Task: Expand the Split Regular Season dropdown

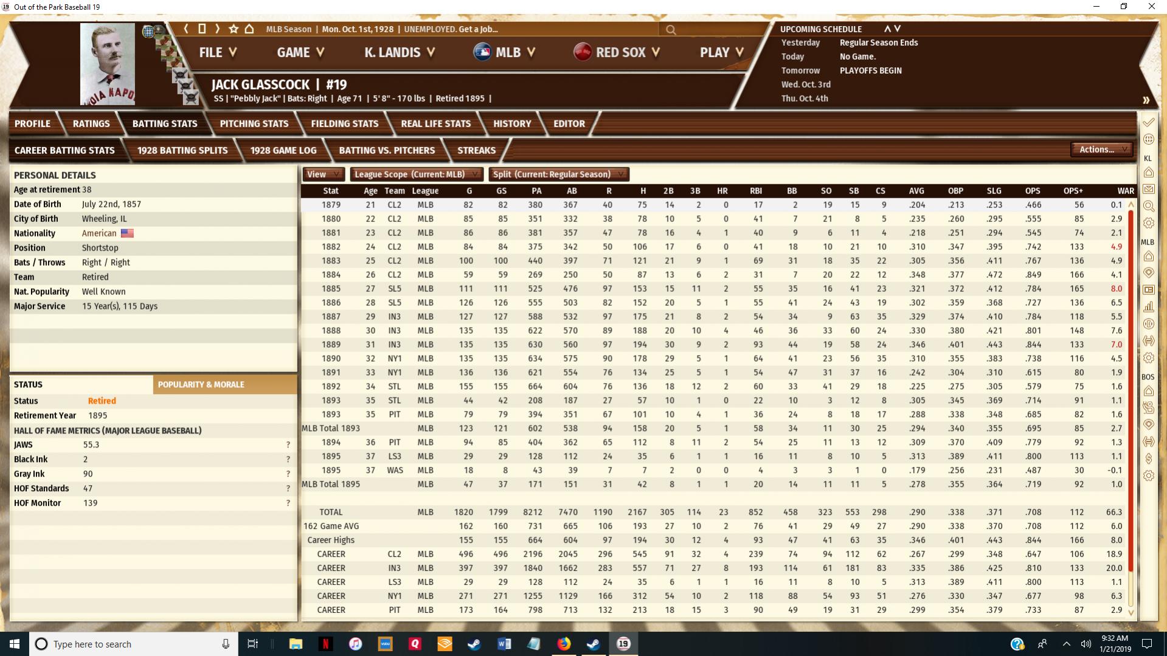Action: (558, 174)
